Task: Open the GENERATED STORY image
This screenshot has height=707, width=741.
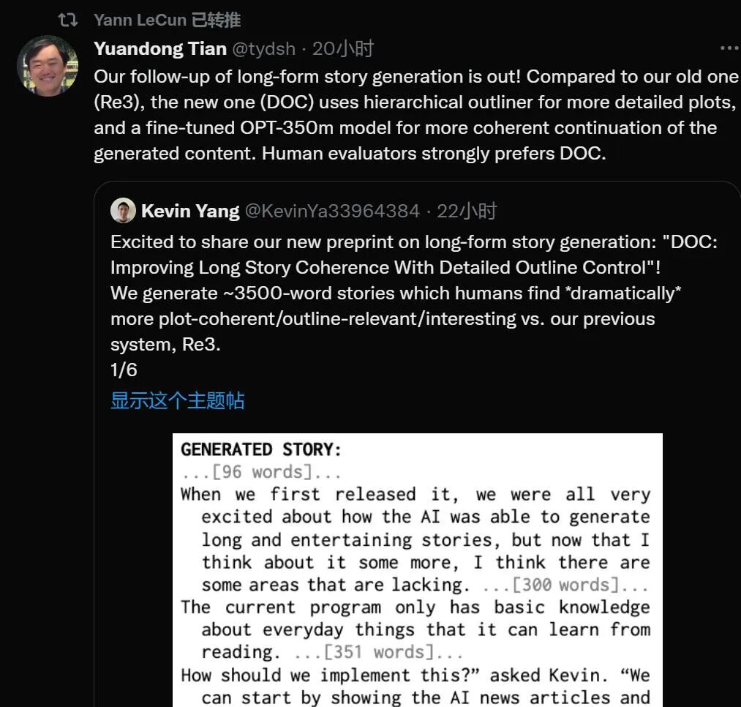Action: 417,571
